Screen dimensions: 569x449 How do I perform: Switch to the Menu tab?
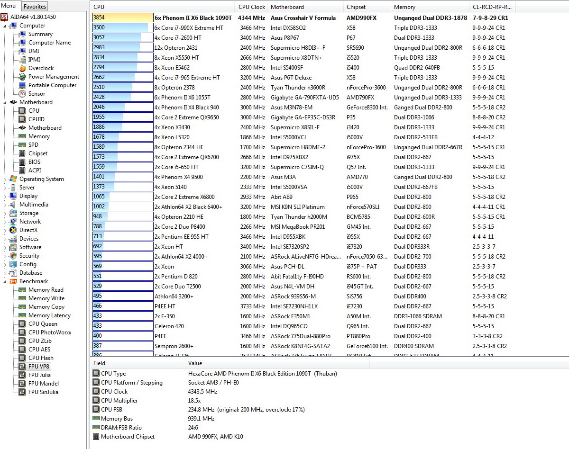[10, 6]
